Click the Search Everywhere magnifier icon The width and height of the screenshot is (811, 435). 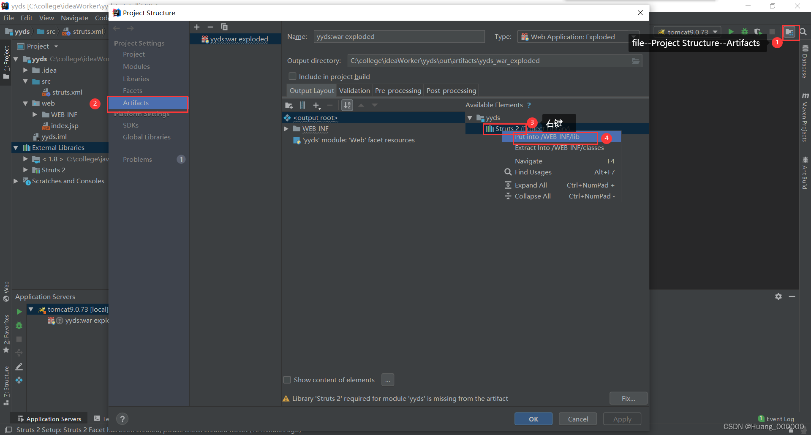coord(803,32)
